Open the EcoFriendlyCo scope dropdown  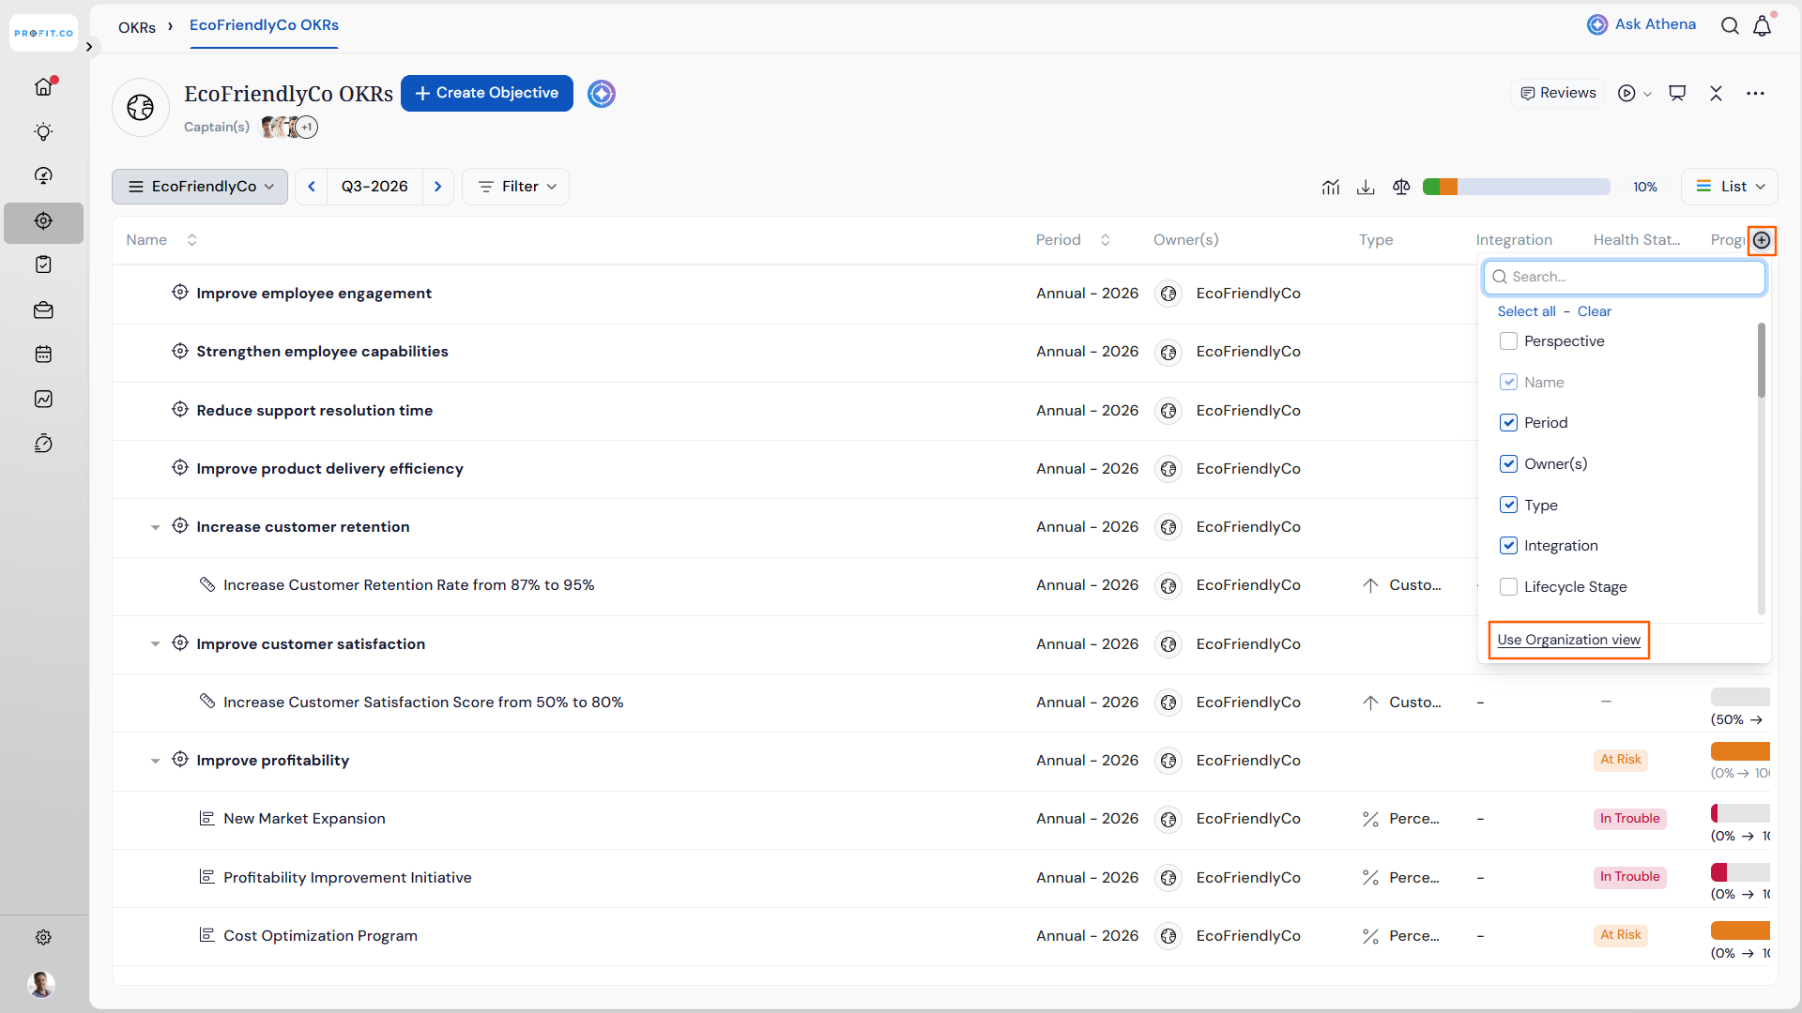[x=200, y=187]
